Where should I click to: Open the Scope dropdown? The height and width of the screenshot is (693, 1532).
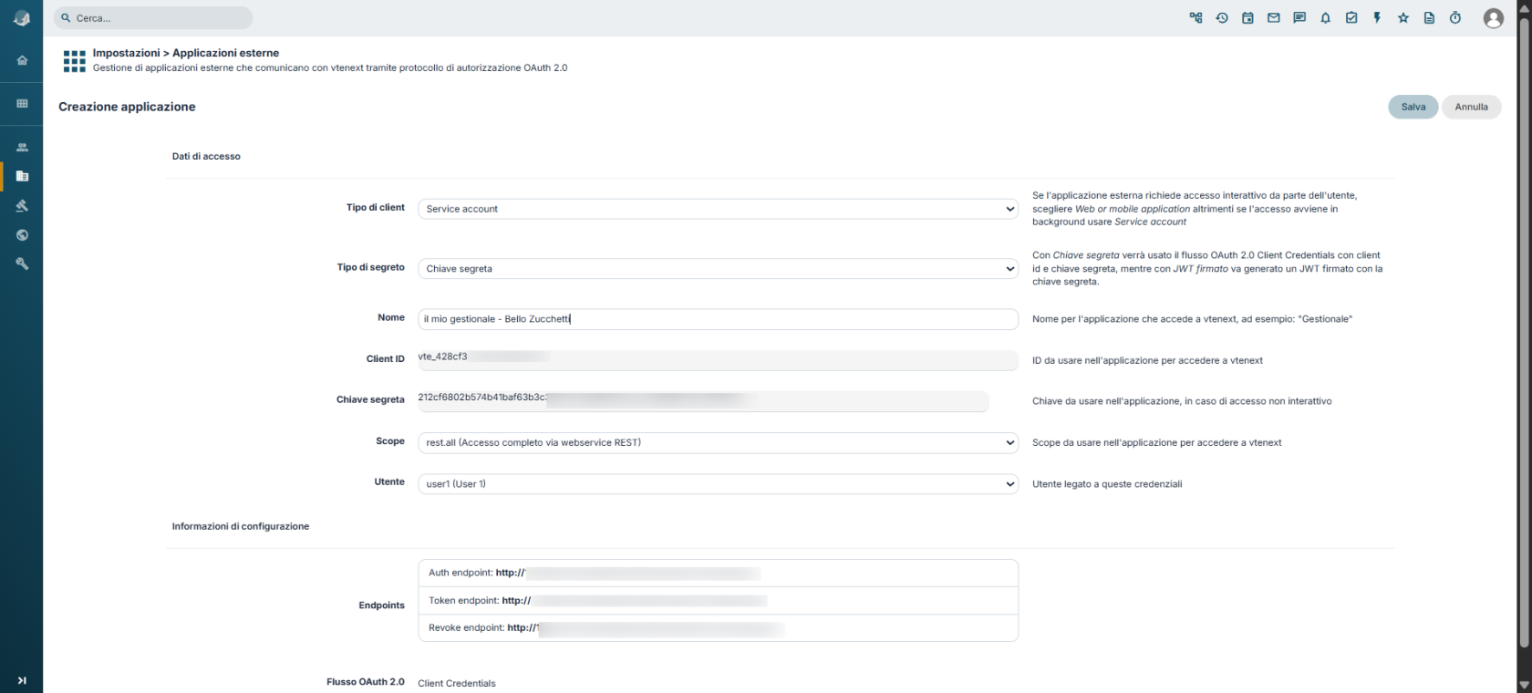click(718, 442)
